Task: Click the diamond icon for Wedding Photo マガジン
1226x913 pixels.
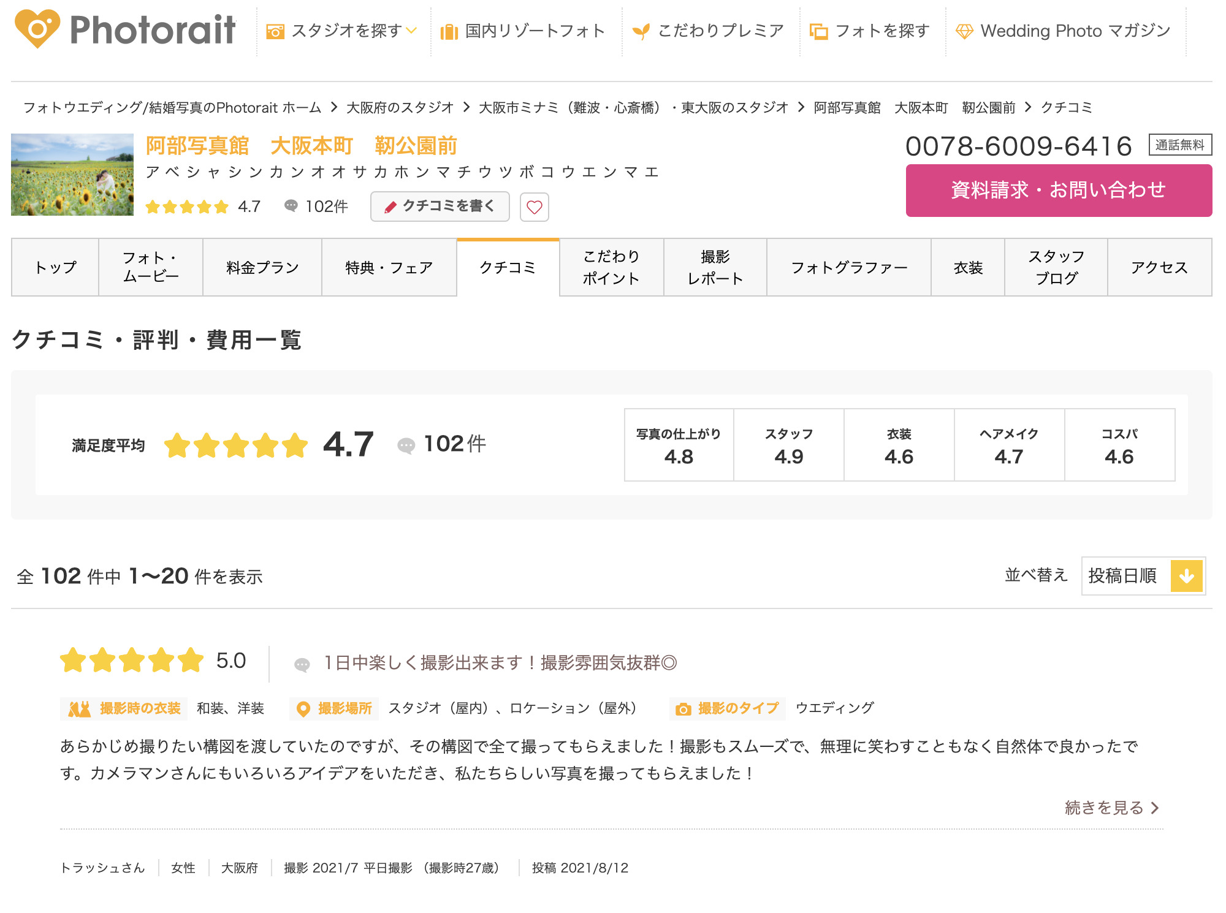Action: coord(964,31)
